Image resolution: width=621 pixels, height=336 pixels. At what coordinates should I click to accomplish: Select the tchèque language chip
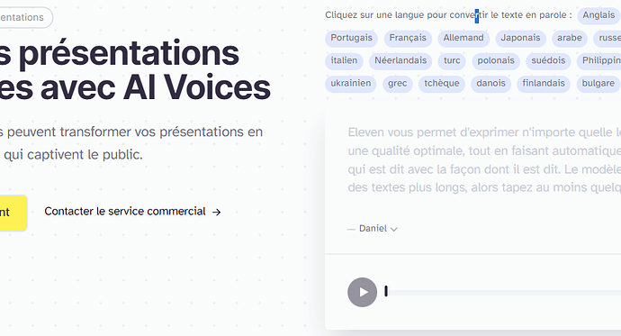tap(442, 83)
